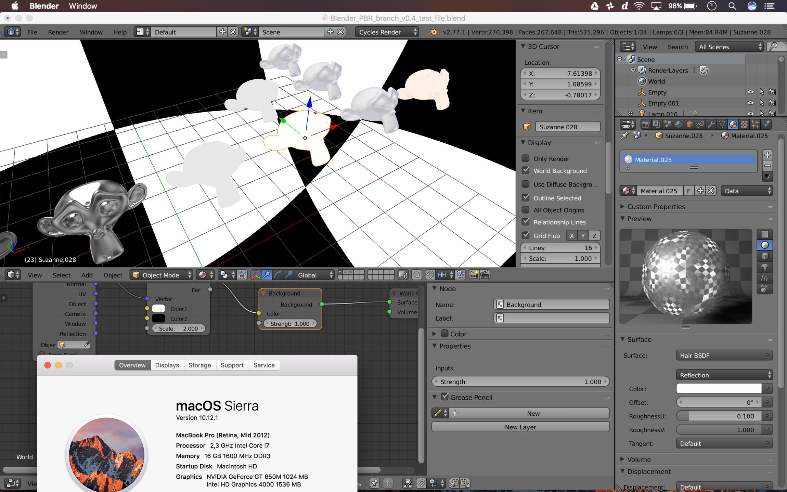Enable the Only Render checkbox
Viewport: 787px width, 492px height.
coord(526,158)
